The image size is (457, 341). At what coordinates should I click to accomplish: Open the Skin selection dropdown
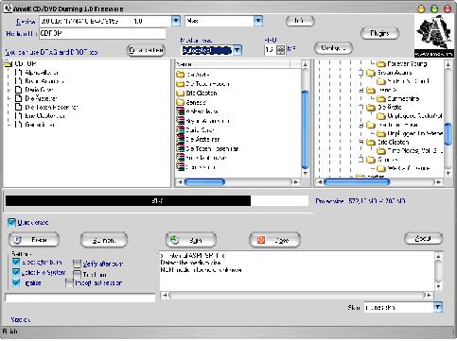(x=438, y=307)
